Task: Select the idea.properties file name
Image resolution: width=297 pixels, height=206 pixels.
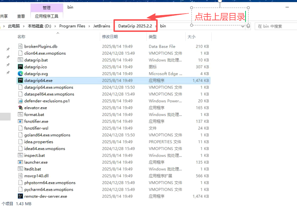Action: [39, 142]
